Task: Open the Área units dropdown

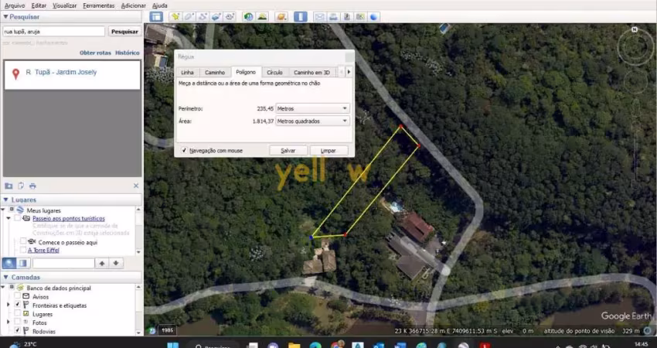Action: click(x=312, y=121)
